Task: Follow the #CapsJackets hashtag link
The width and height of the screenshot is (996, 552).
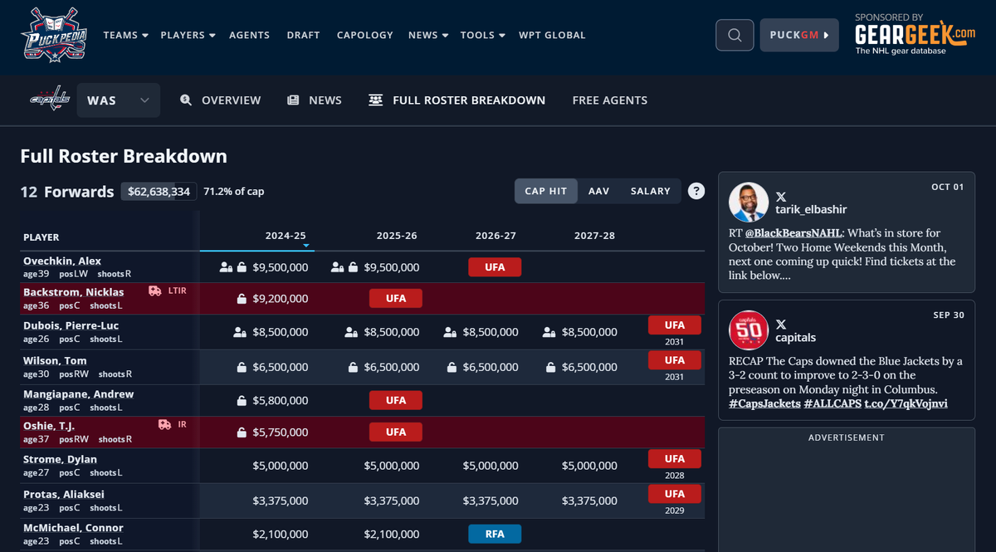Action: point(764,403)
